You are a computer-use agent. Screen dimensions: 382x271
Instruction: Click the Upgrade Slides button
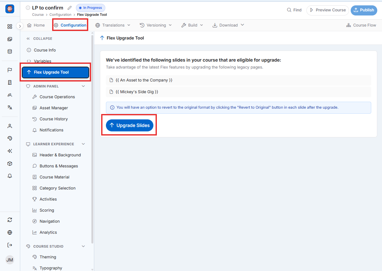tap(130, 125)
